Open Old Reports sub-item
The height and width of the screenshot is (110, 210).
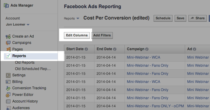point(25,63)
